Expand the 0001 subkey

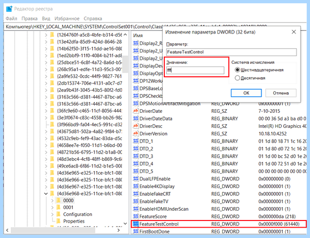(52, 208)
